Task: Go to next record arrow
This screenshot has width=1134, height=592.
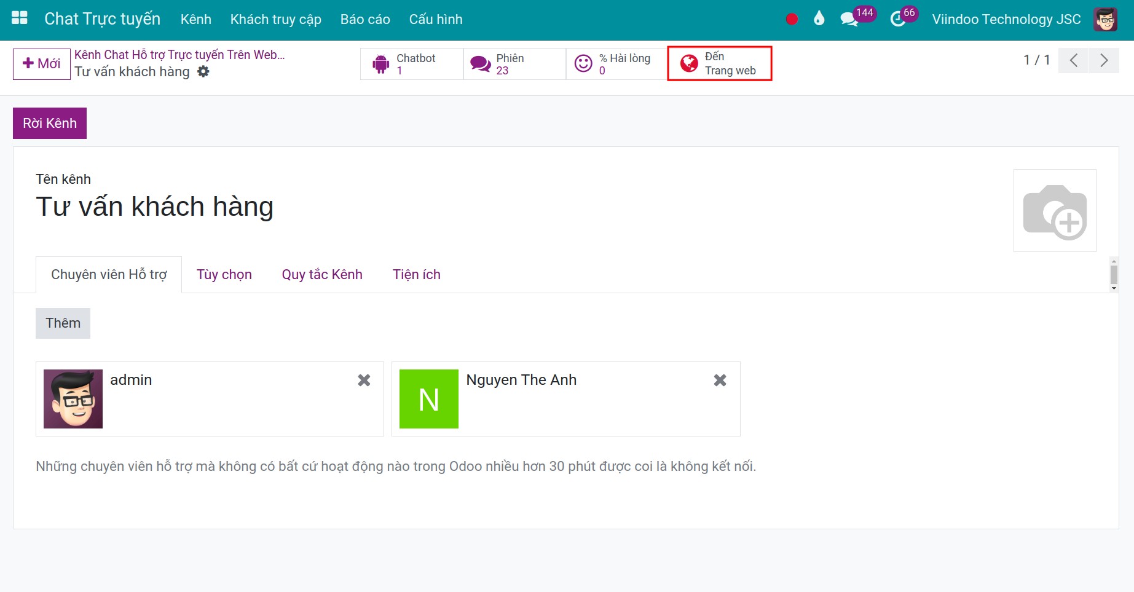Action: point(1104,60)
